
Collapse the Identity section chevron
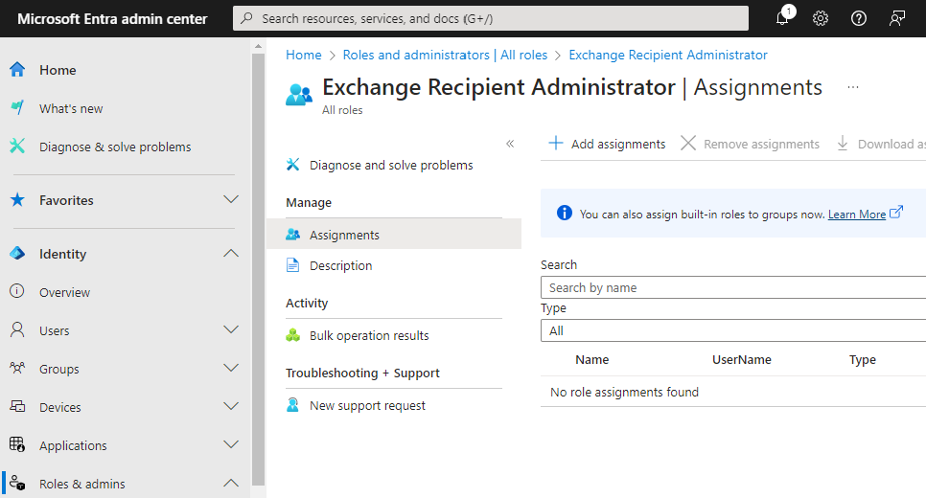coord(231,253)
